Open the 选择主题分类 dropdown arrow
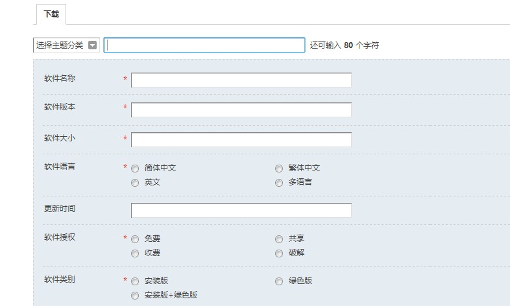This screenshot has height=306, width=510. tap(92, 45)
